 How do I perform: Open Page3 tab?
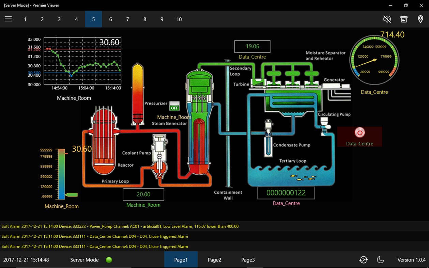coord(248,260)
